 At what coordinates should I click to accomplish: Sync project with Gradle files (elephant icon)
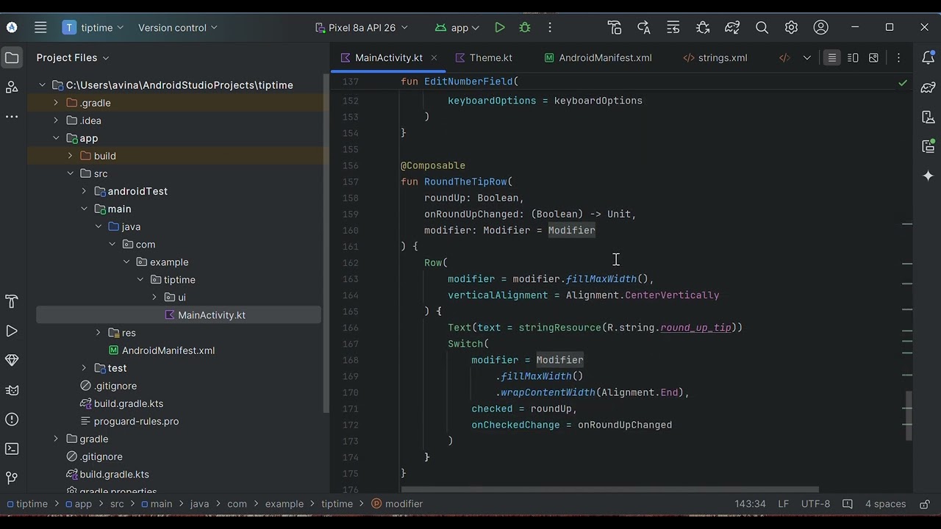tap(732, 28)
